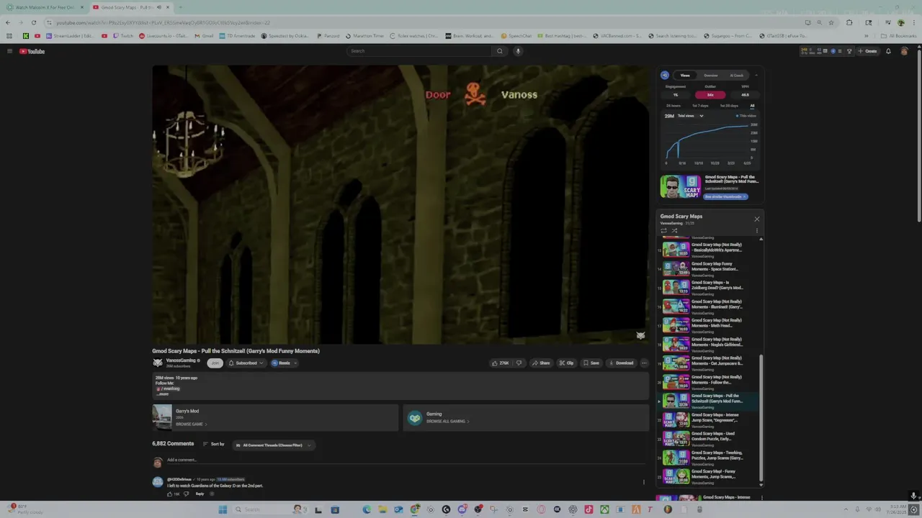This screenshot has width=922, height=518.
Task: Close the Gmod Scary Maps playlist panel
Action: [x=756, y=219]
